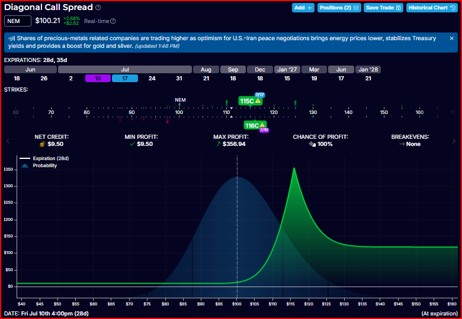Image resolution: width=462 pixels, height=319 pixels.
Task: Click the EXPIRATIONS: 28d, 35d label
Action: tap(36, 60)
